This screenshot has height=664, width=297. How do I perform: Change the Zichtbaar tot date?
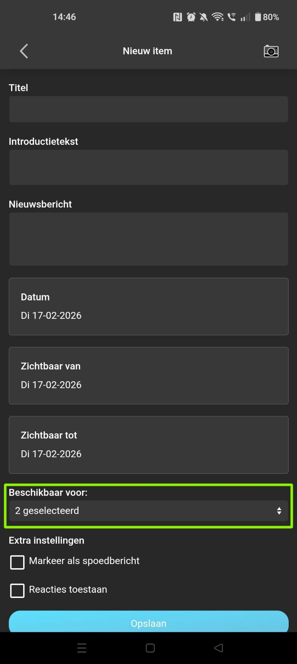(x=149, y=445)
